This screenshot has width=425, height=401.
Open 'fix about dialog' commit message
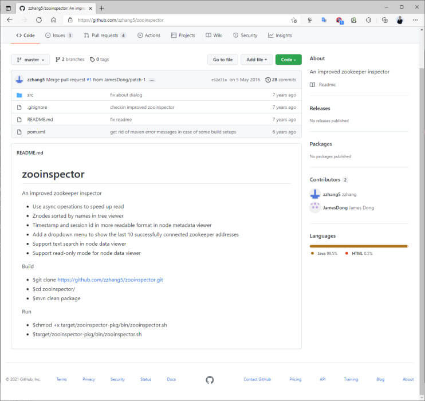pyautogui.click(x=126, y=95)
